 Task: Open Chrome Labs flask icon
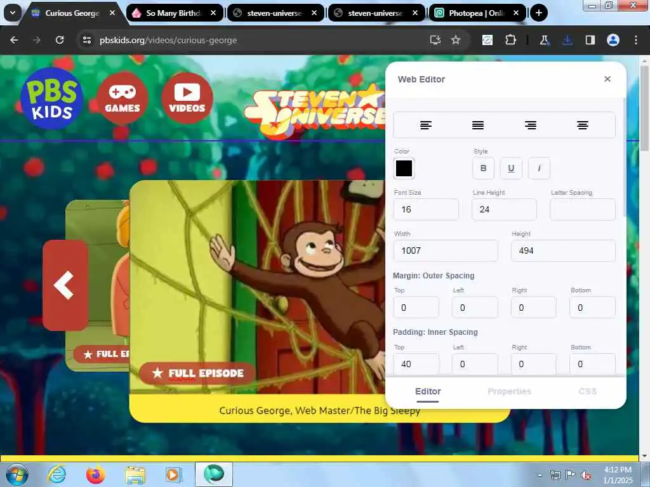pyautogui.click(x=544, y=40)
